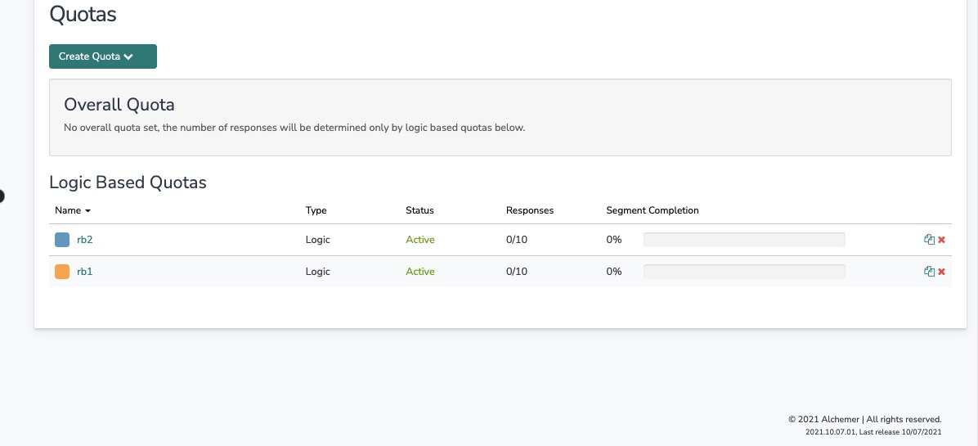
Task: Click the black circle at left edge
Action: click(2, 196)
